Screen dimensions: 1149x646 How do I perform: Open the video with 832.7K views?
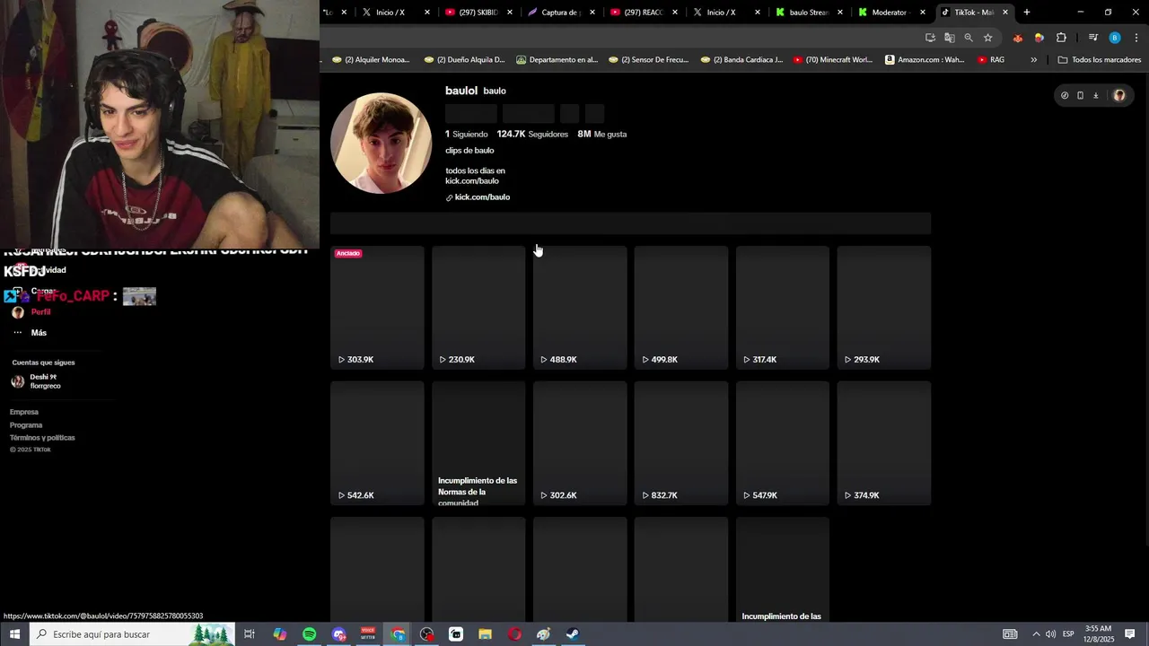pyautogui.click(x=681, y=443)
